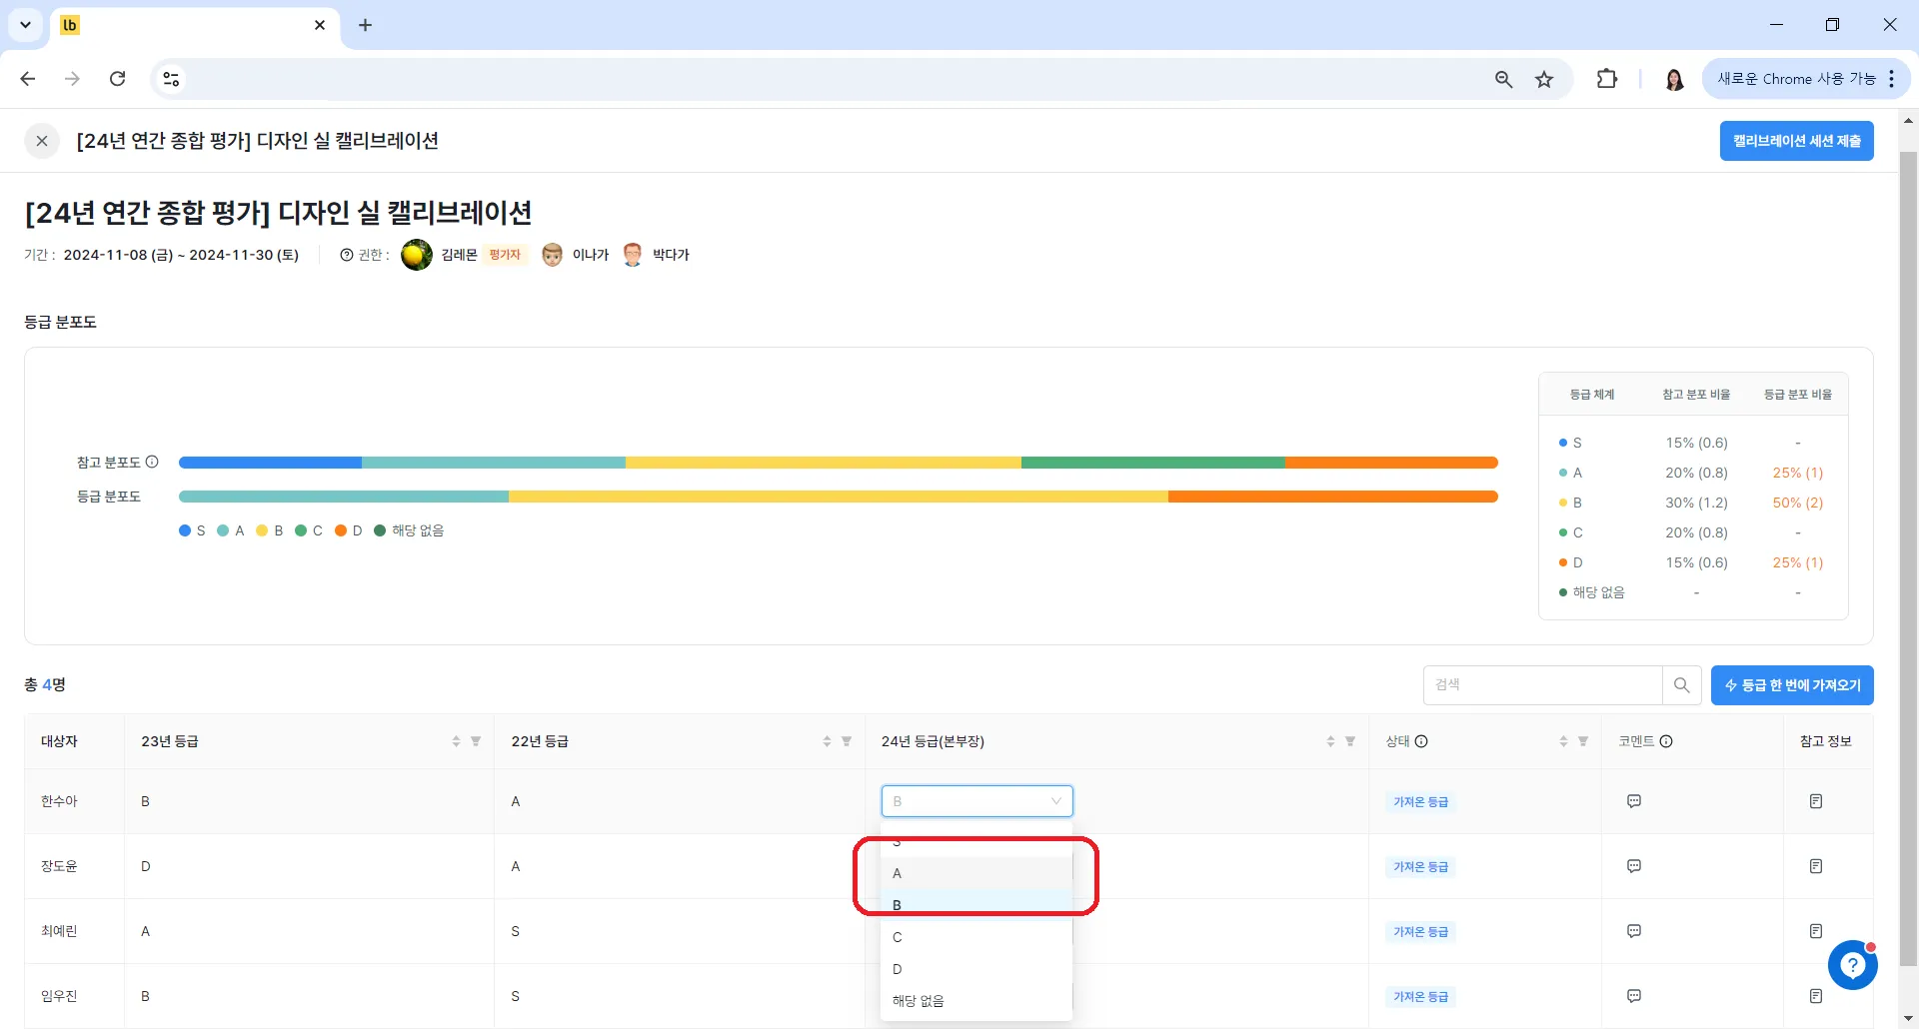Open reference info document icon for 장도윤
Screen dimensions: 1919x1029
1816,866
